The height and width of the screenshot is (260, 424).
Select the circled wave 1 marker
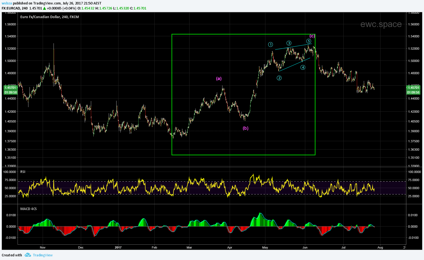[x=270, y=45]
